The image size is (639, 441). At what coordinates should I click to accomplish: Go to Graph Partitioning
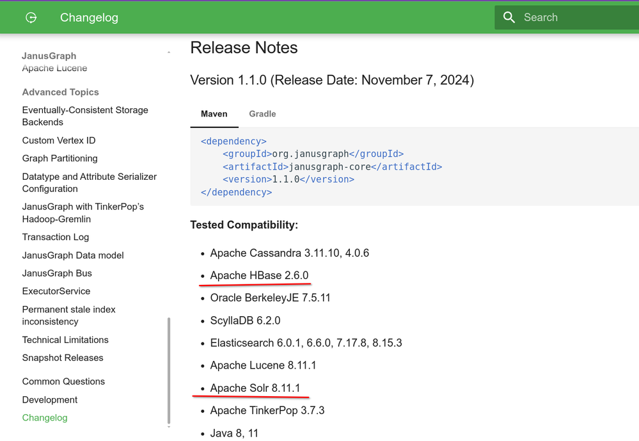pos(60,158)
